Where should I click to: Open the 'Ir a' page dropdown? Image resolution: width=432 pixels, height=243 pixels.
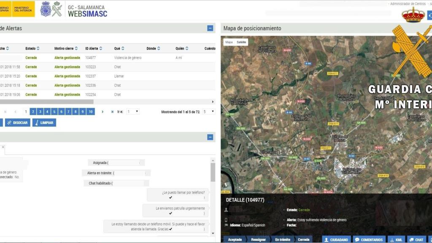[x=133, y=112]
